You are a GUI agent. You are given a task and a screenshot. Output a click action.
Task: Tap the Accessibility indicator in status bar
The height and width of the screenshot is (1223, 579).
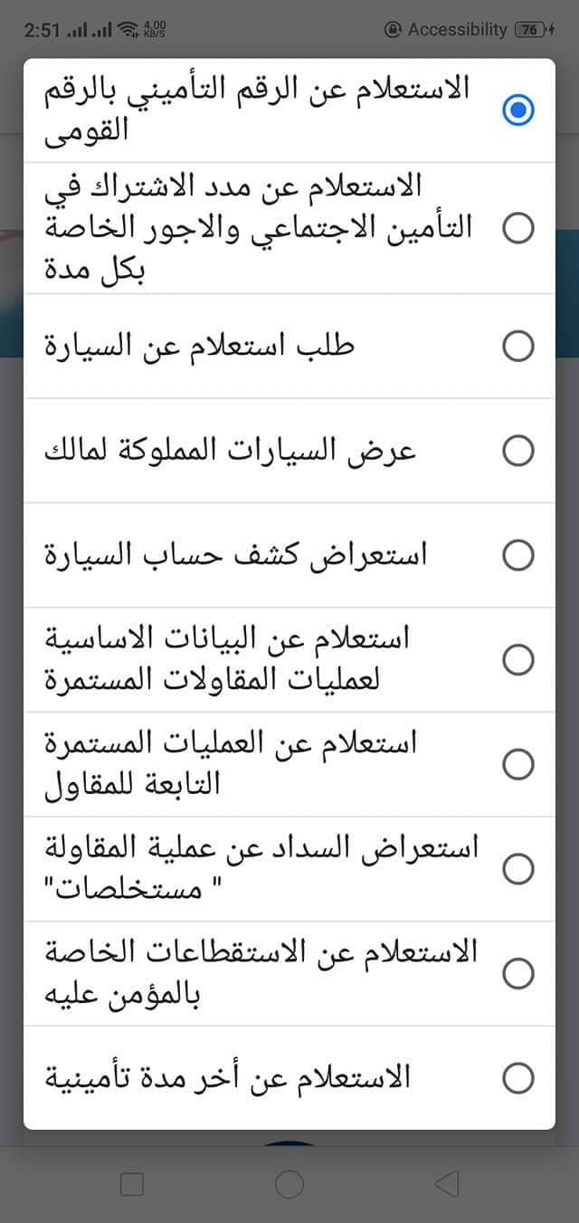446,30
